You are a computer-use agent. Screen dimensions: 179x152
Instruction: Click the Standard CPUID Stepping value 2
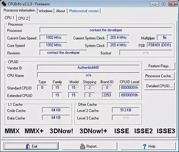coord(89,88)
